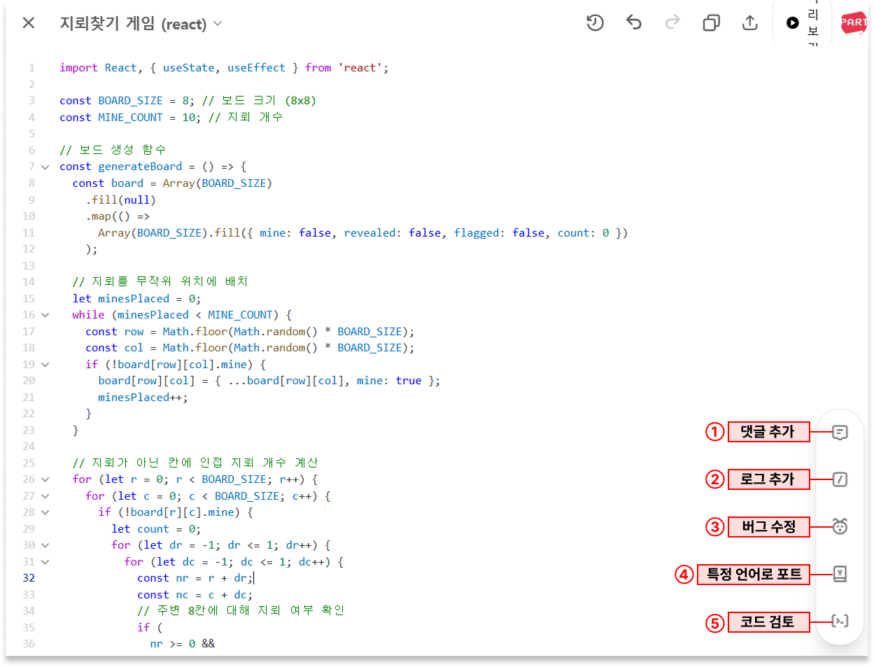Fold the if (!board[row][col].mine) block, line 19

pyautogui.click(x=45, y=365)
